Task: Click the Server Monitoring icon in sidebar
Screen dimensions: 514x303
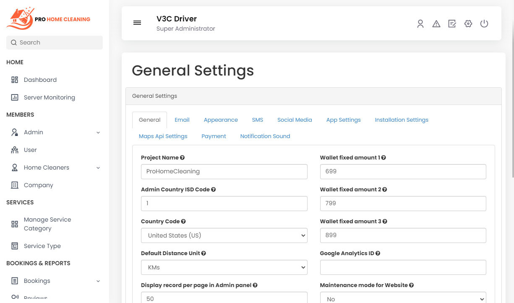Action: pos(14,97)
